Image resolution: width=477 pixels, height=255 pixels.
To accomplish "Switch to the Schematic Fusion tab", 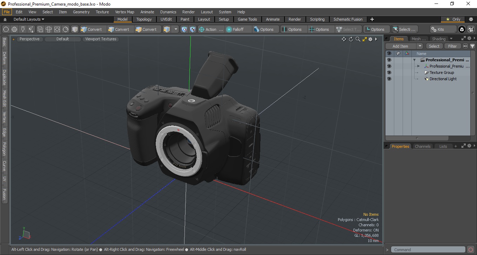I will tap(348, 19).
